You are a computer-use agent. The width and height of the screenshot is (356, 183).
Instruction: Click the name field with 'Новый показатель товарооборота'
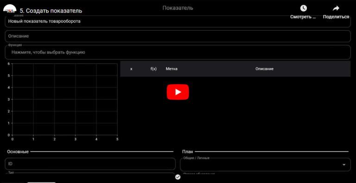(x=178, y=21)
